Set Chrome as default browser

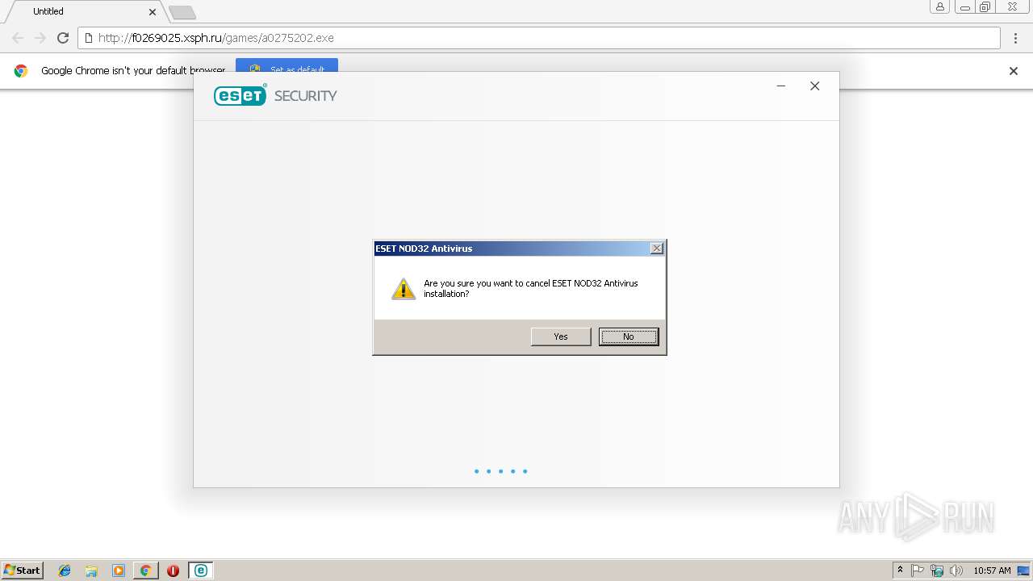coord(286,66)
